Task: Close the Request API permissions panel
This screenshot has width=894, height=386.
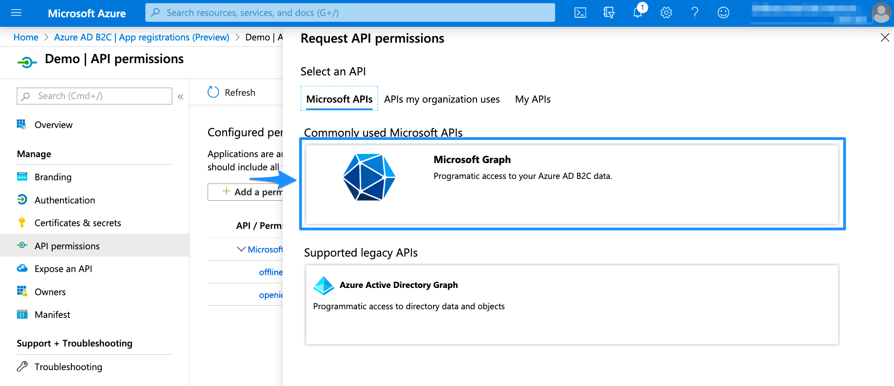Action: (884, 38)
